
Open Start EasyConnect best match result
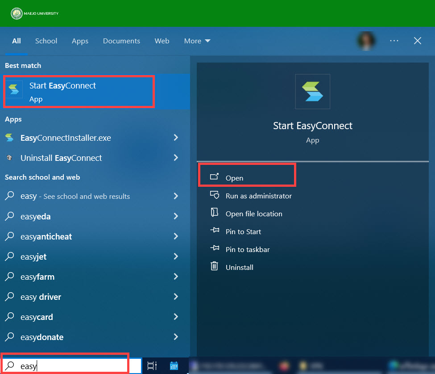tap(79, 92)
